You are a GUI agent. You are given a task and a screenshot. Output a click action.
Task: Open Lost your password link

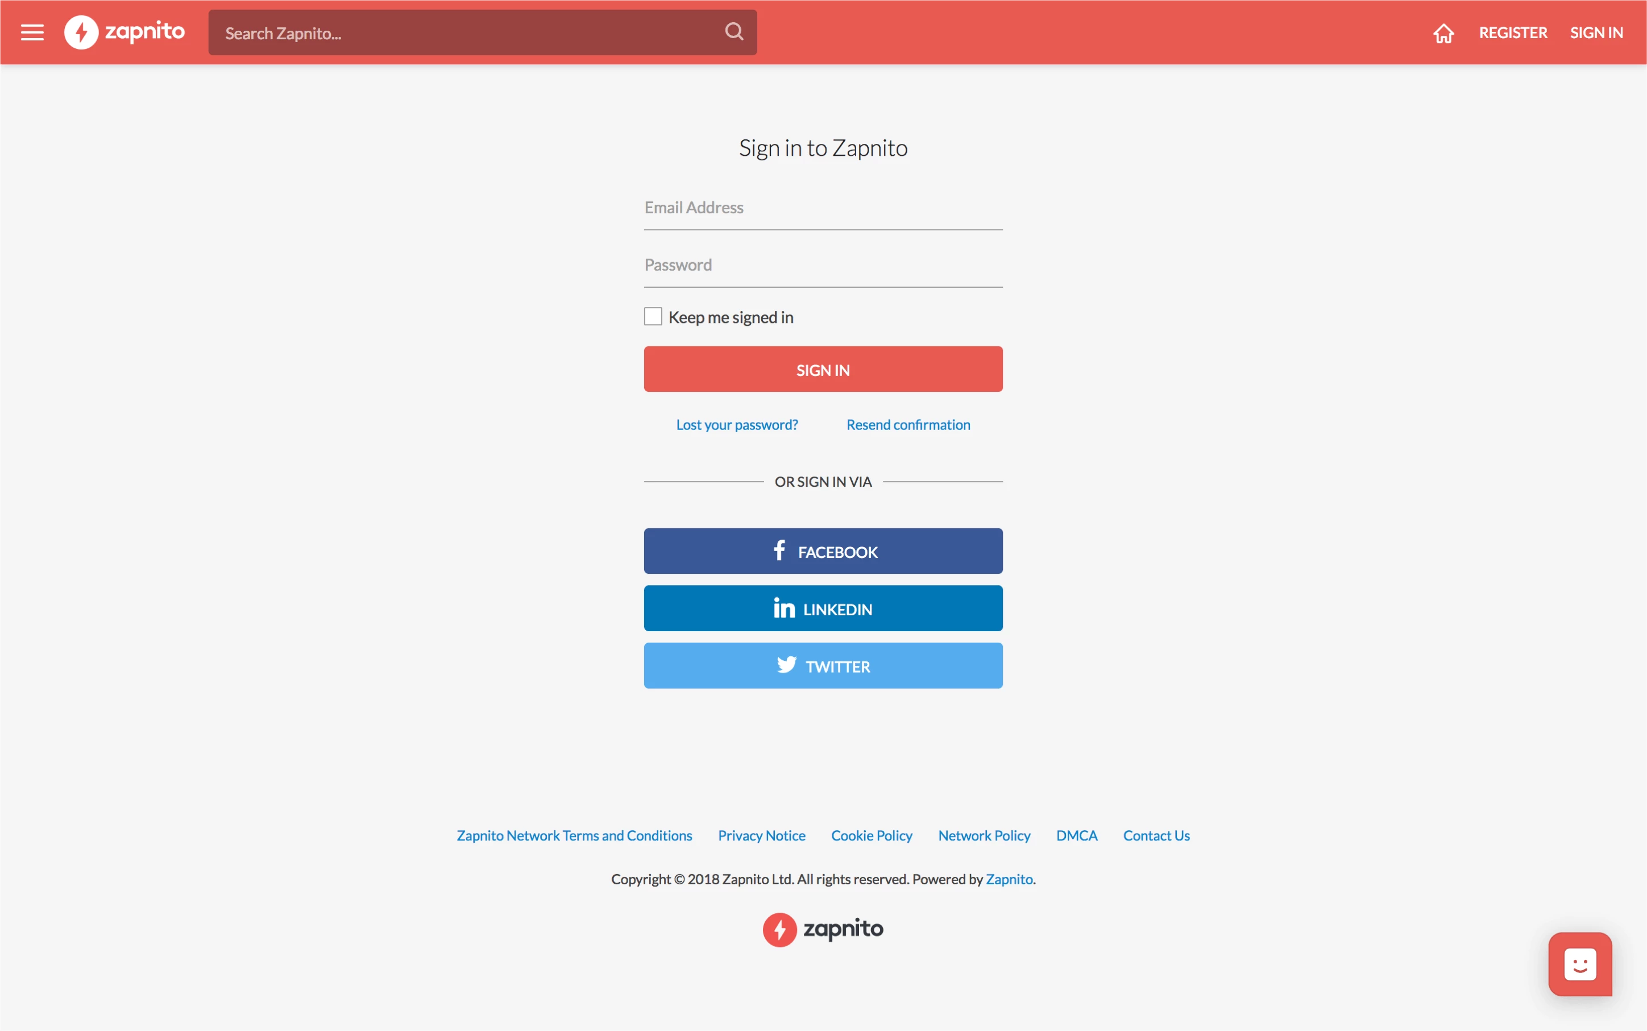click(x=737, y=425)
